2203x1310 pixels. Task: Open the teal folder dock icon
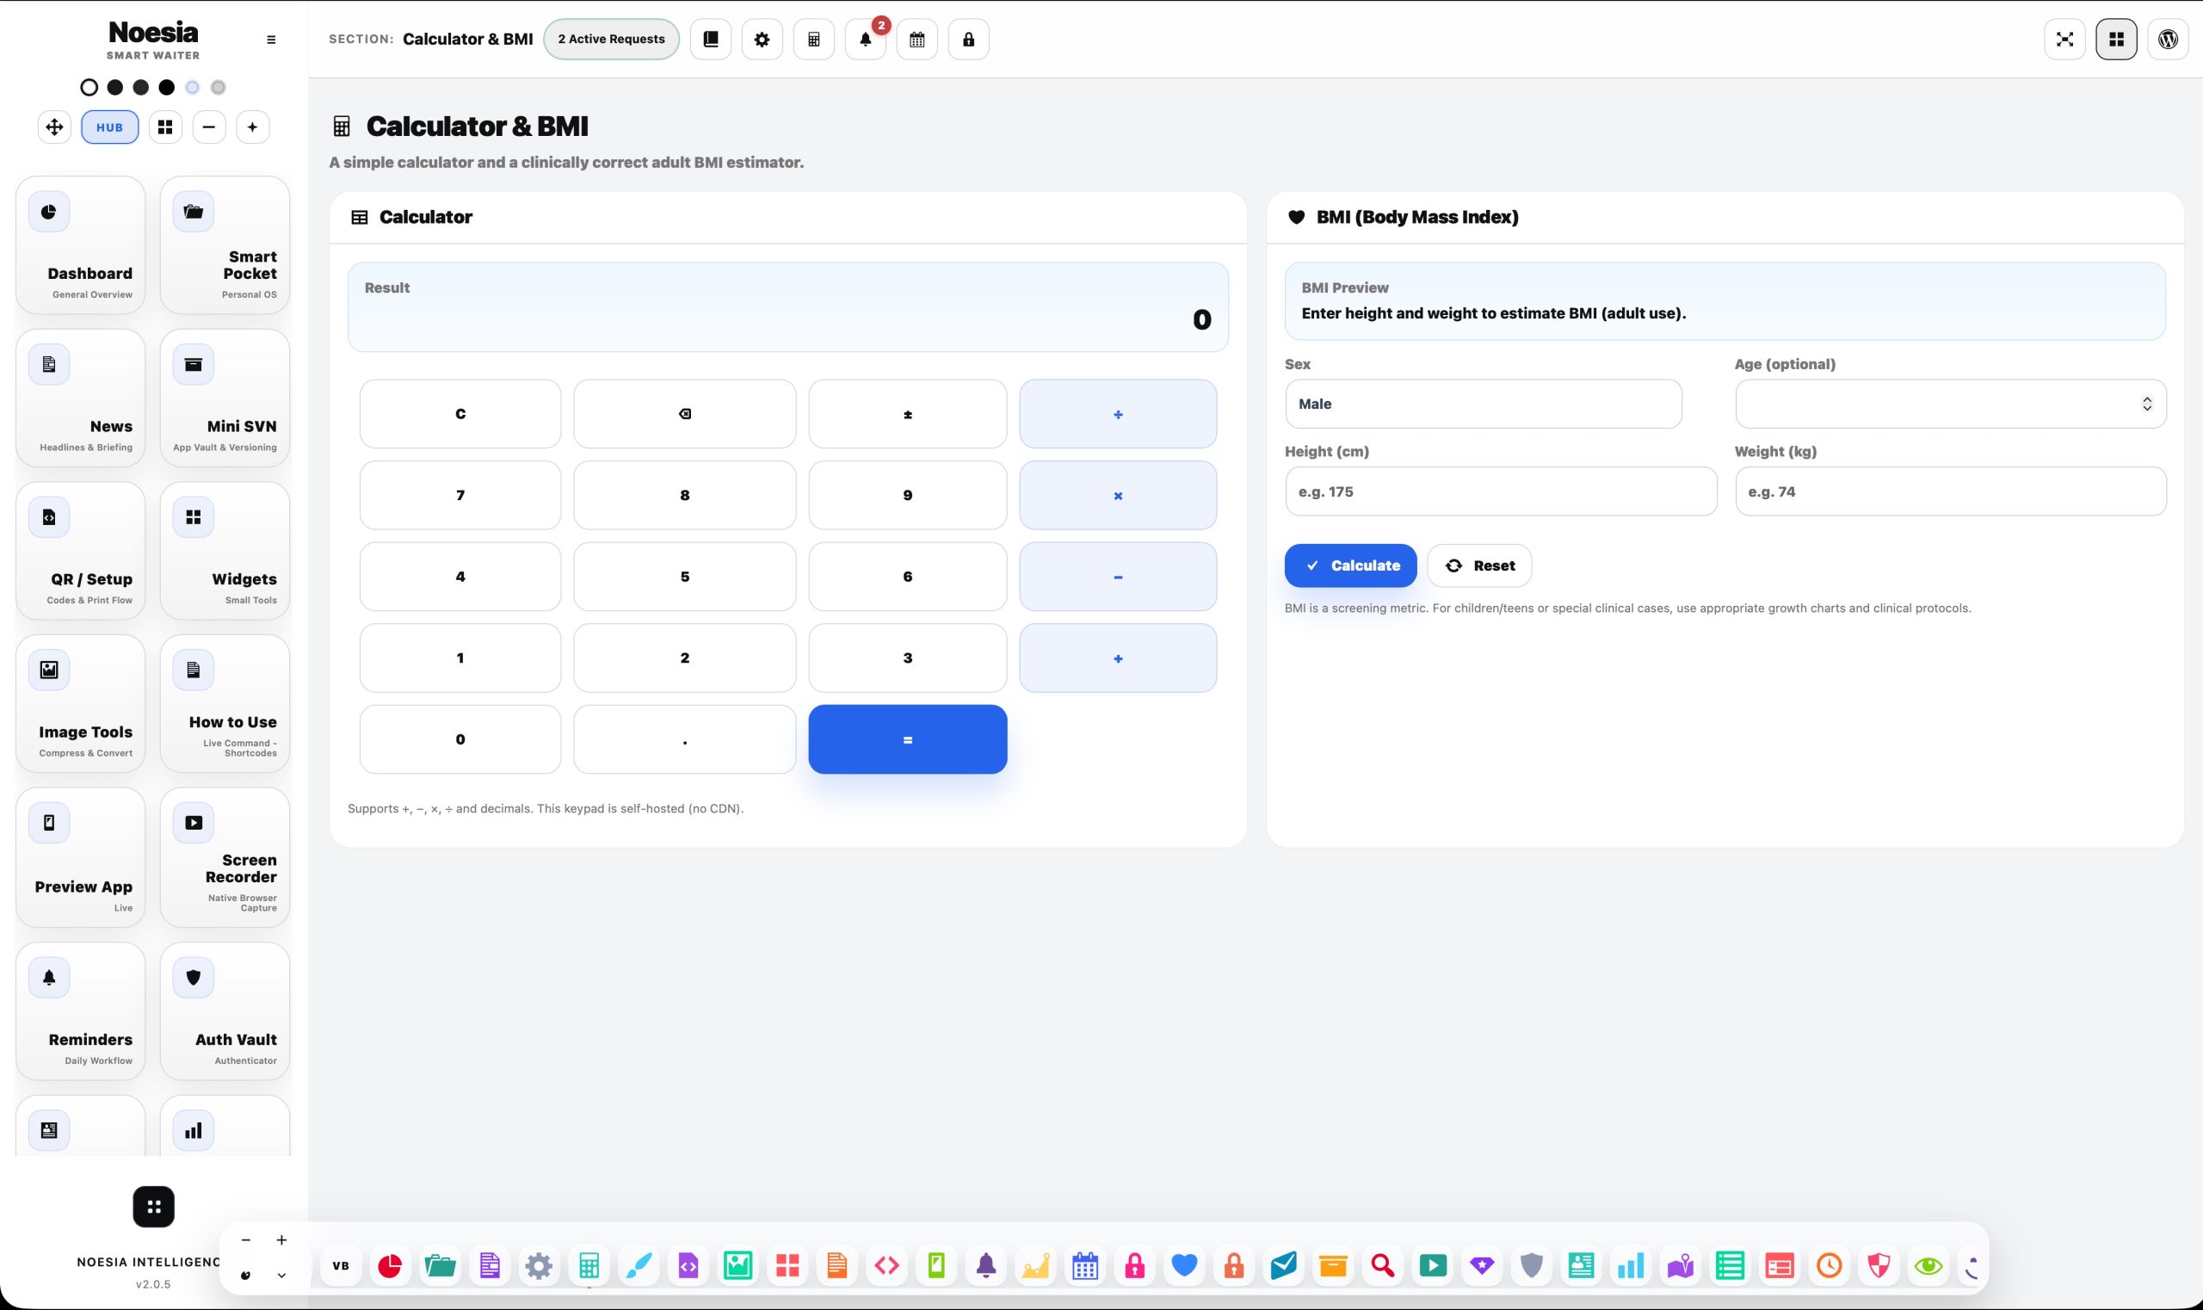point(440,1266)
